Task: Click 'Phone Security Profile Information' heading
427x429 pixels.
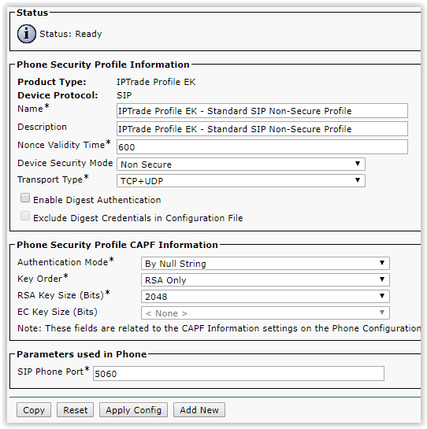Action: pyautogui.click(x=103, y=65)
